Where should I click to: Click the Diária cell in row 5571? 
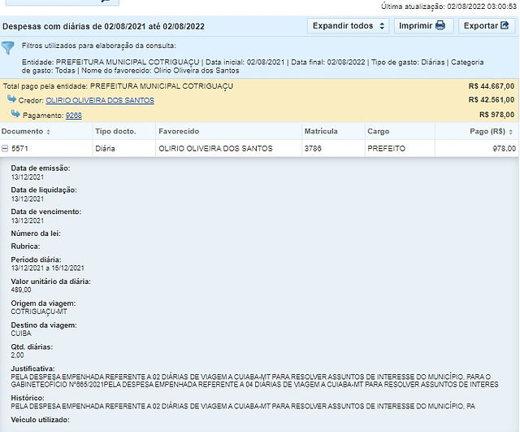(105, 148)
